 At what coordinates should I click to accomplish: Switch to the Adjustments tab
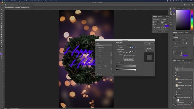(x=181, y=33)
